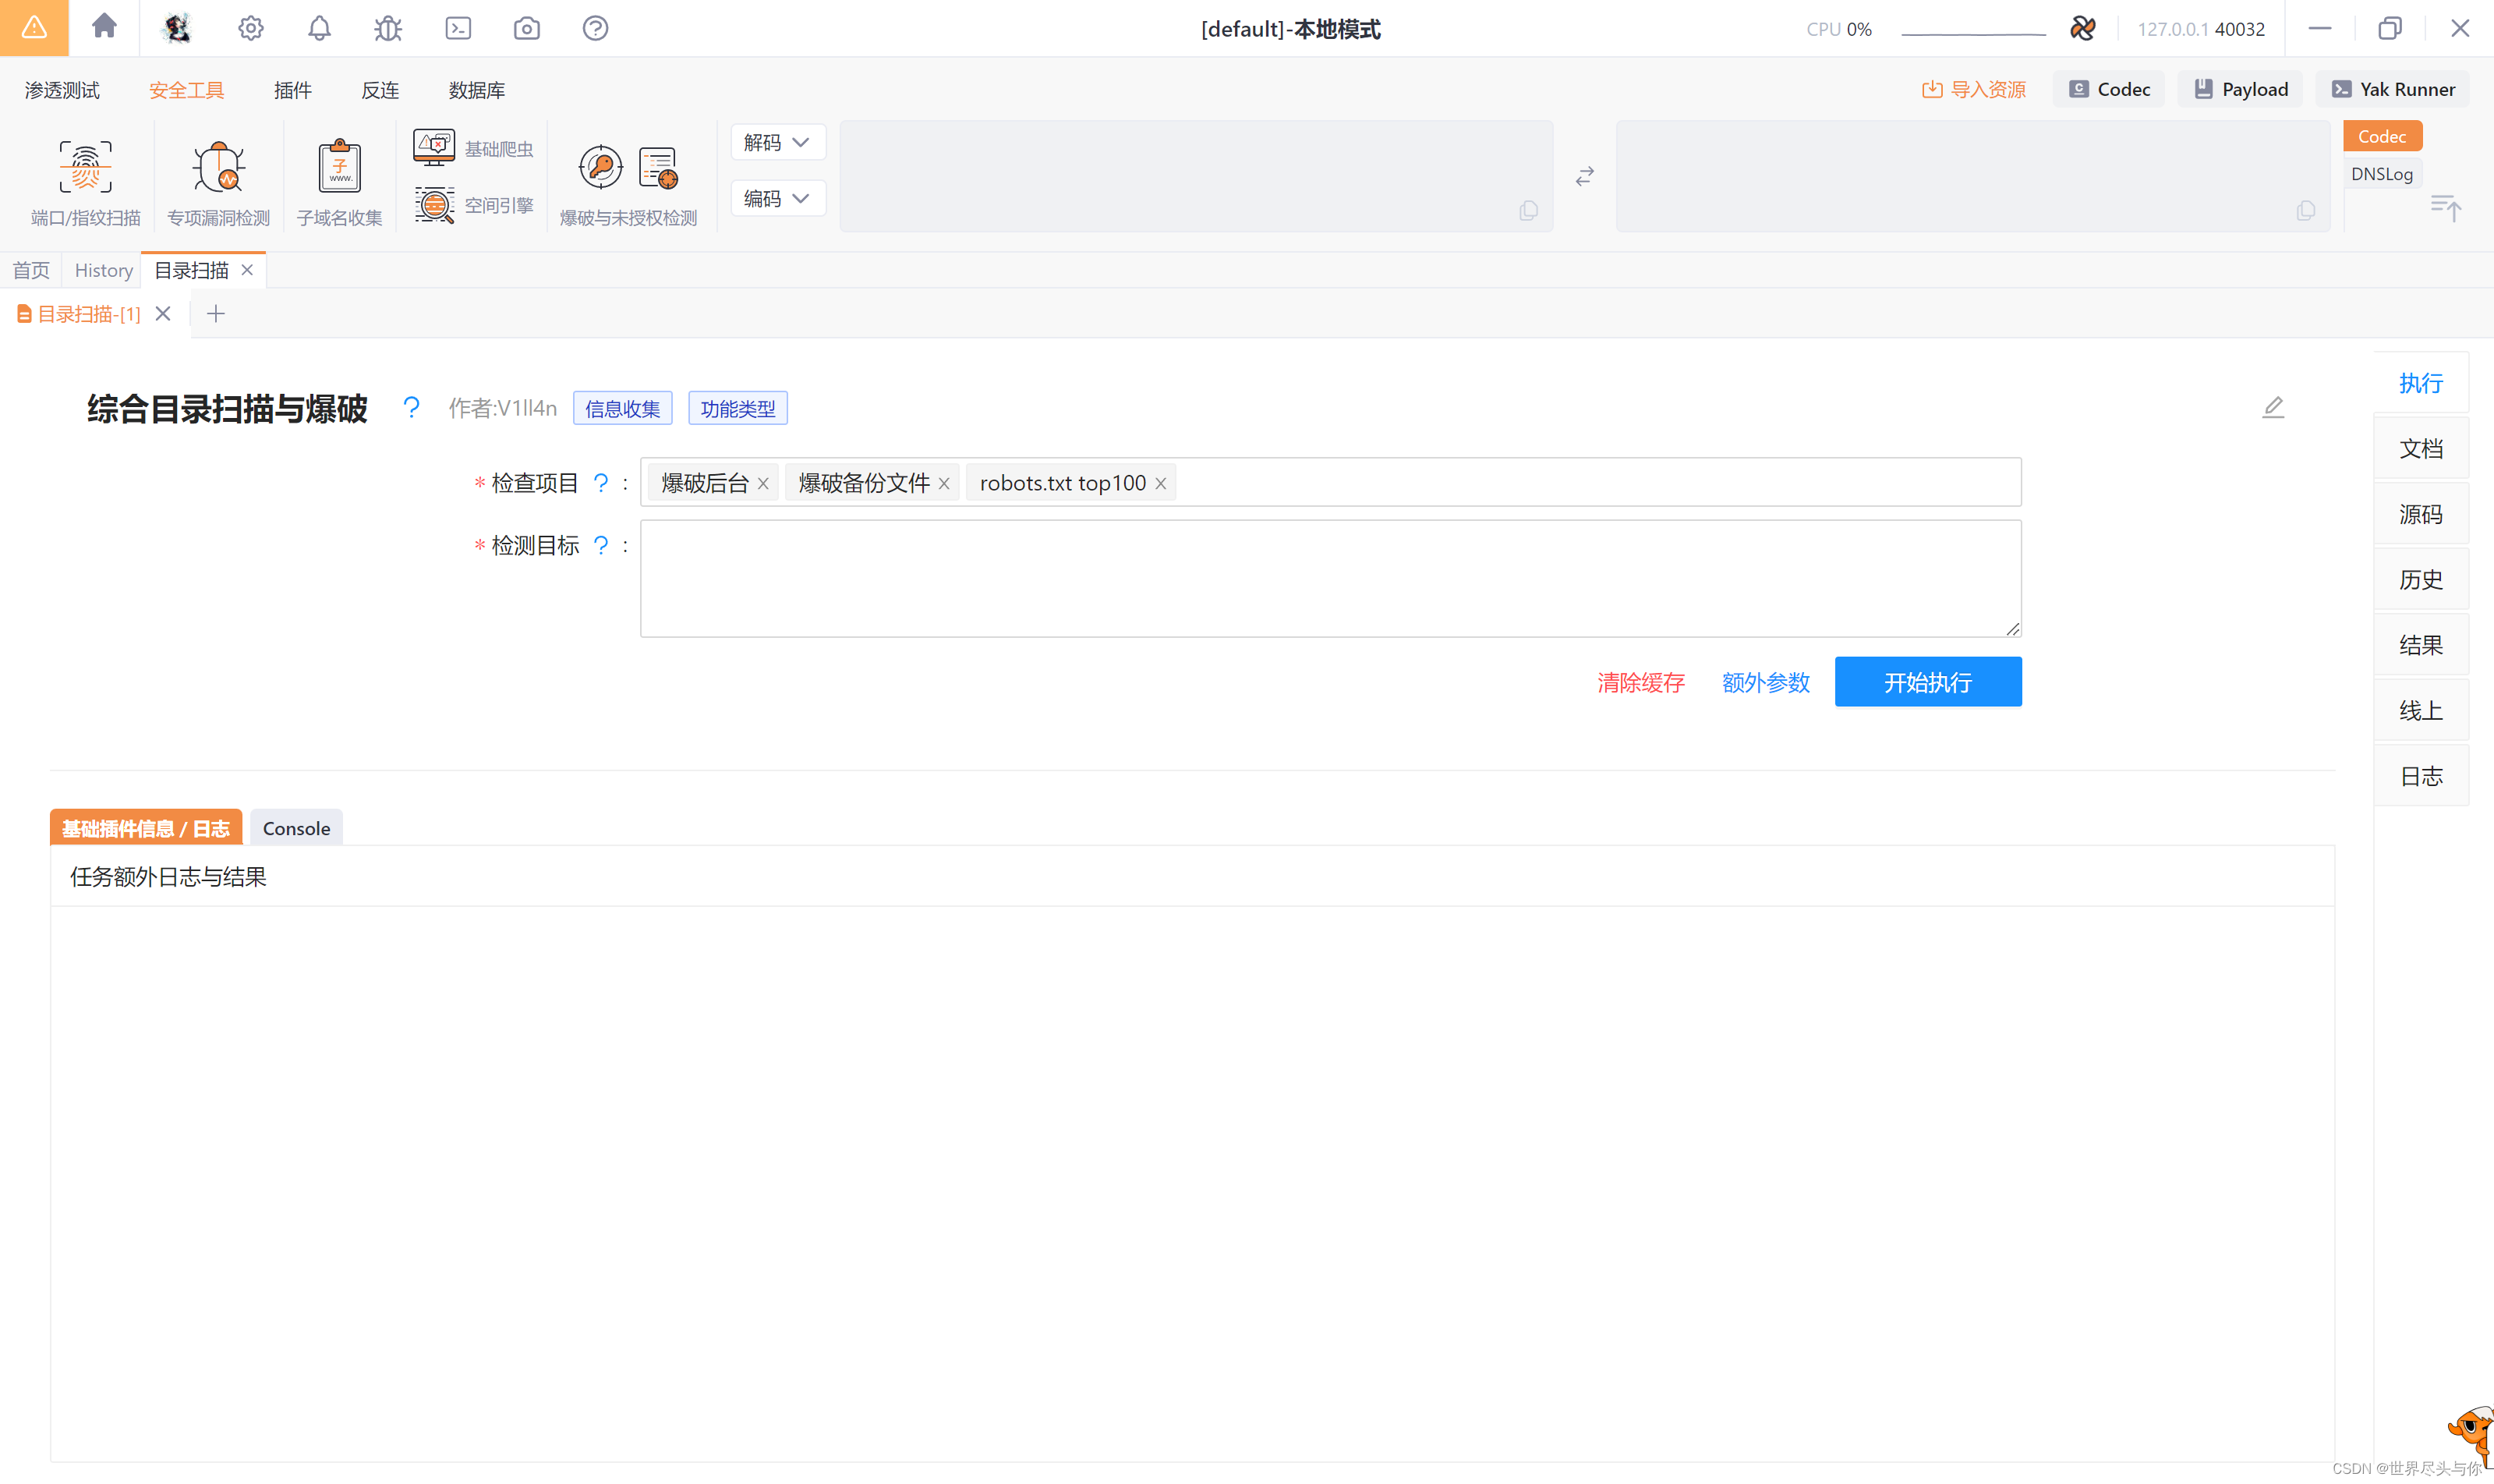Close the 目录扫描 tab
The image size is (2494, 1484).
point(247,270)
